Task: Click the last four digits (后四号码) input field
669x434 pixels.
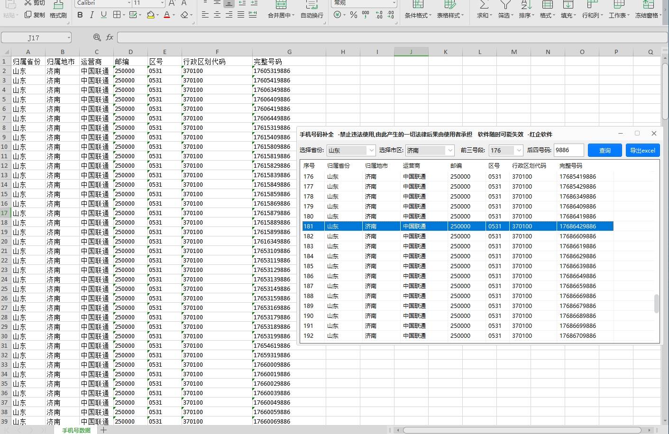Action: point(568,150)
